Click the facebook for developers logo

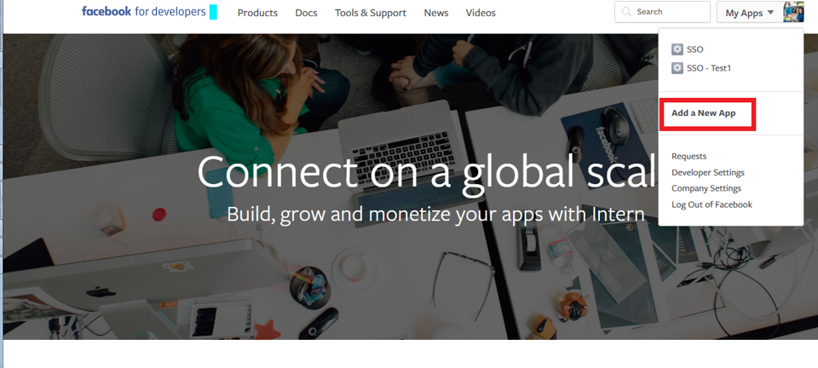(143, 11)
